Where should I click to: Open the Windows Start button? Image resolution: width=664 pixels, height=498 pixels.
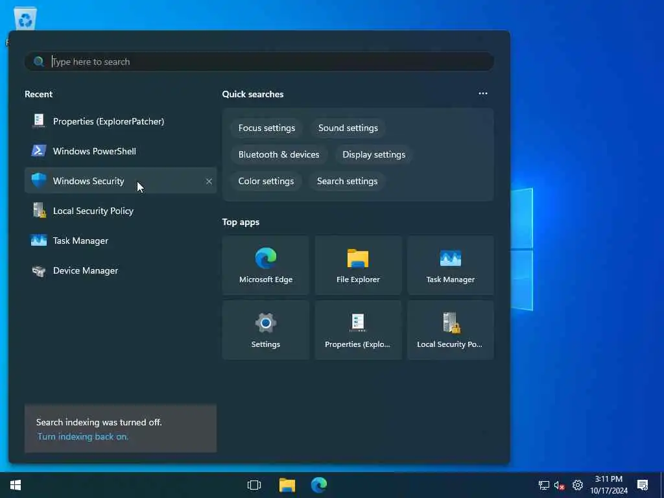[x=16, y=485]
